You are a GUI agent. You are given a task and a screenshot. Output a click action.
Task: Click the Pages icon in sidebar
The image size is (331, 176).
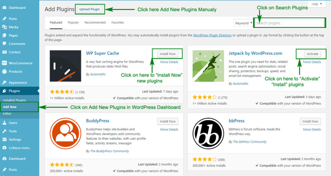[x=4, y=36]
